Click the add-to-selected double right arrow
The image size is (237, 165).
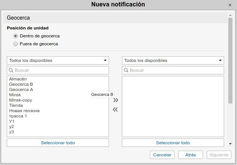[x=115, y=100]
